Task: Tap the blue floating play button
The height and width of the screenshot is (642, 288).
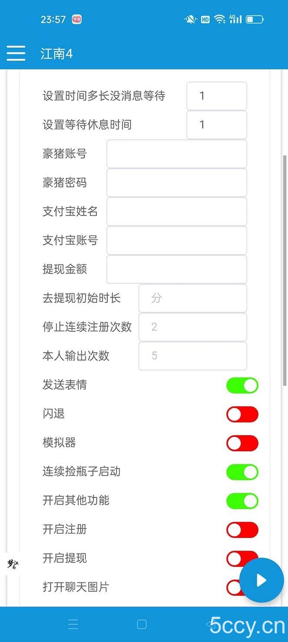Action: click(x=262, y=580)
